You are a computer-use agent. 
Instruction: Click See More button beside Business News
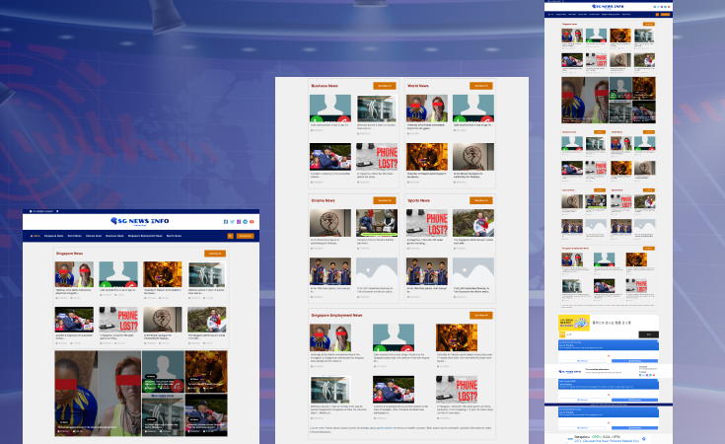[385, 86]
